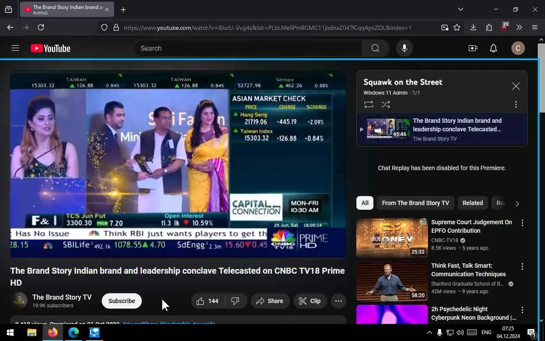The width and height of the screenshot is (545, 341).
Task: Open the Windows notification center
Action: tap(531, 332)
